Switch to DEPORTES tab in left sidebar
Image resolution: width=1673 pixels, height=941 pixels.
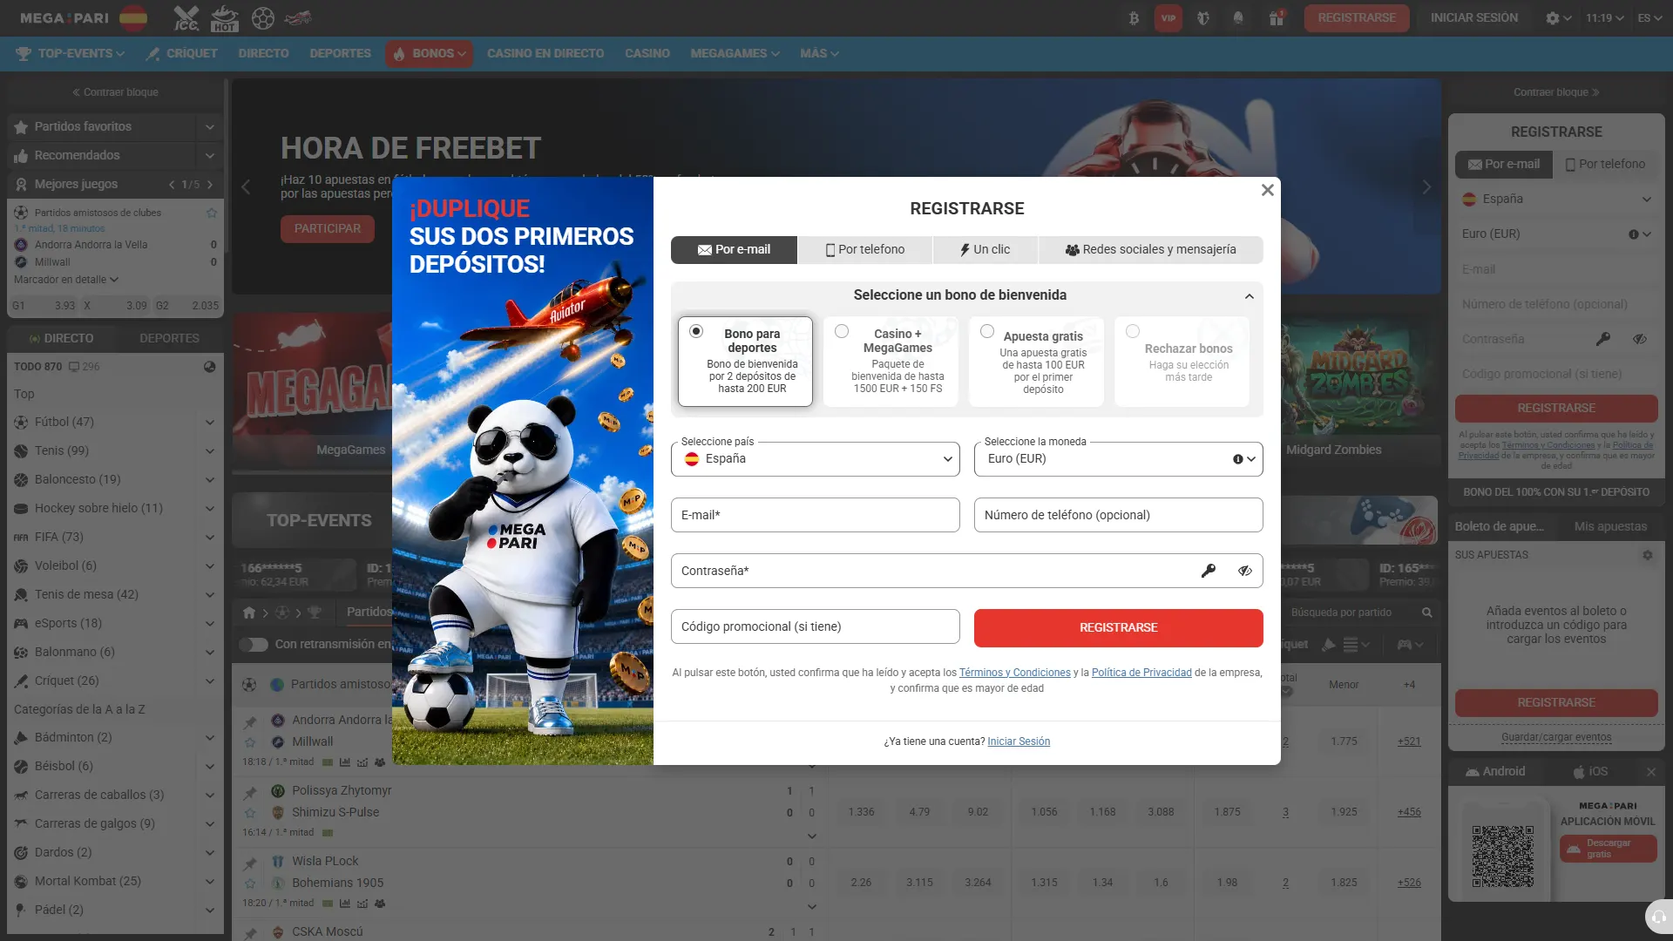click(169, 338)
